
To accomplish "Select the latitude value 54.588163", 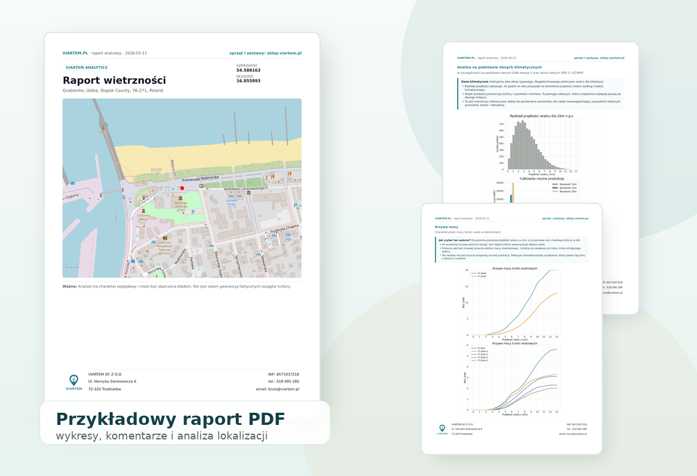I will pos(249,70).
